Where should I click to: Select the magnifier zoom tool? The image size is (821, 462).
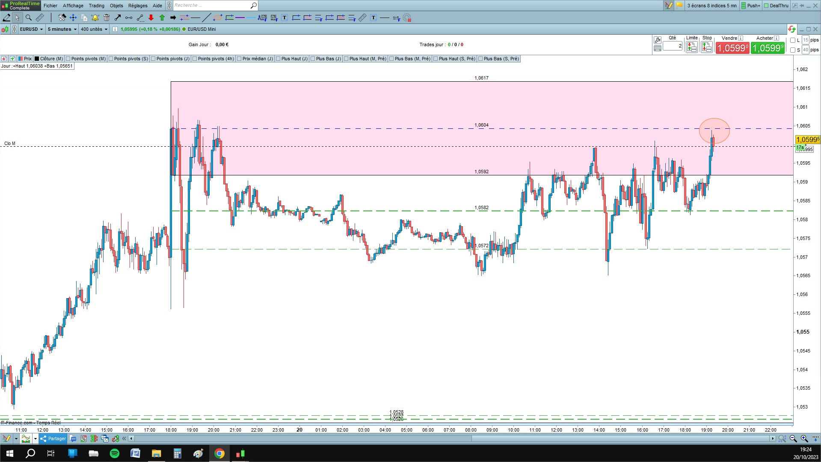click(x=29, y=18)
